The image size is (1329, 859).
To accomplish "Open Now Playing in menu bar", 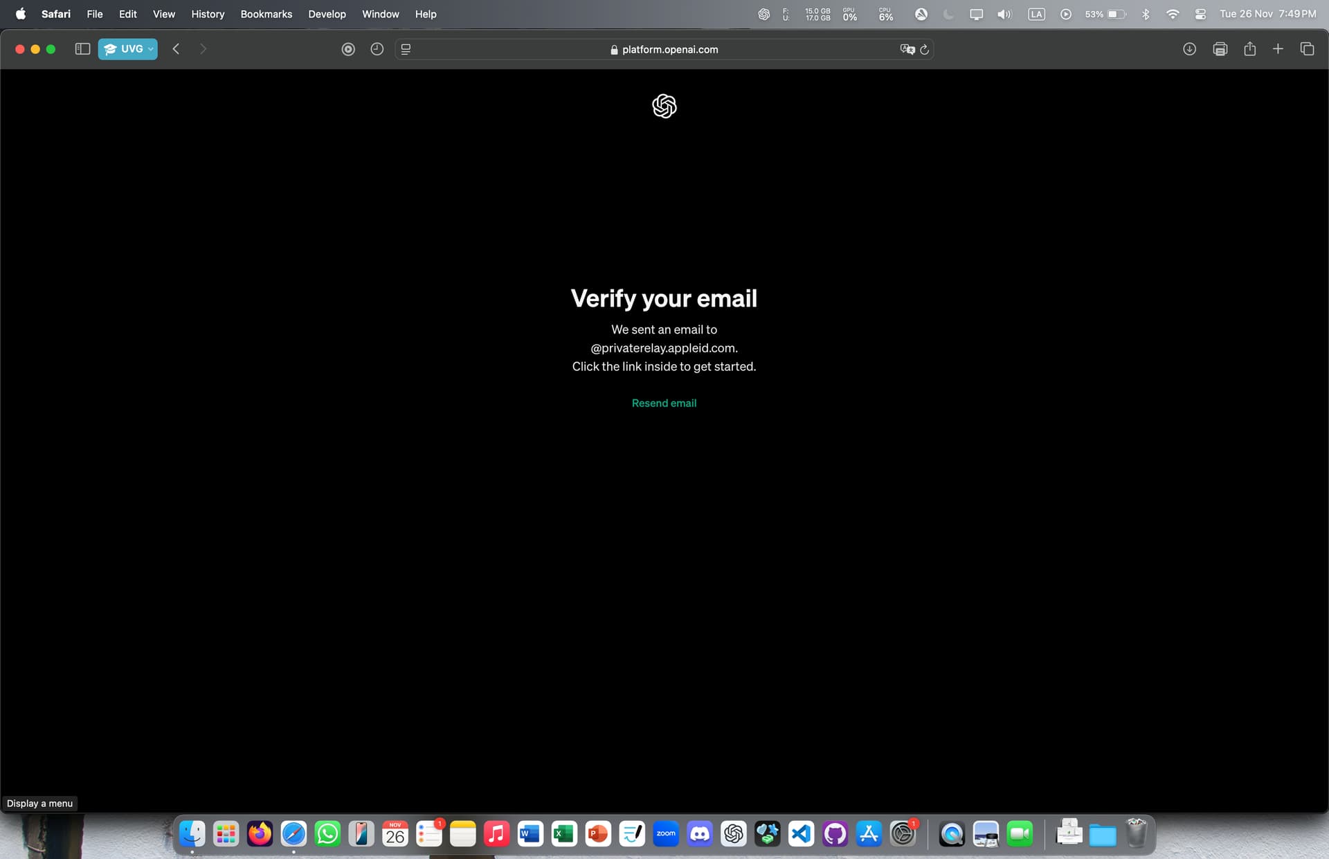I will (1066, 14).
